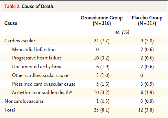Select the Total row label

pyautogui.click(x=10, y=110)
